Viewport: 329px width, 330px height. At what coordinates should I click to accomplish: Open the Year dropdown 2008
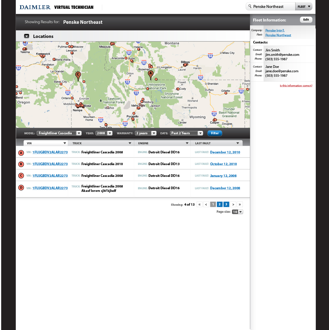pos(104,133)
